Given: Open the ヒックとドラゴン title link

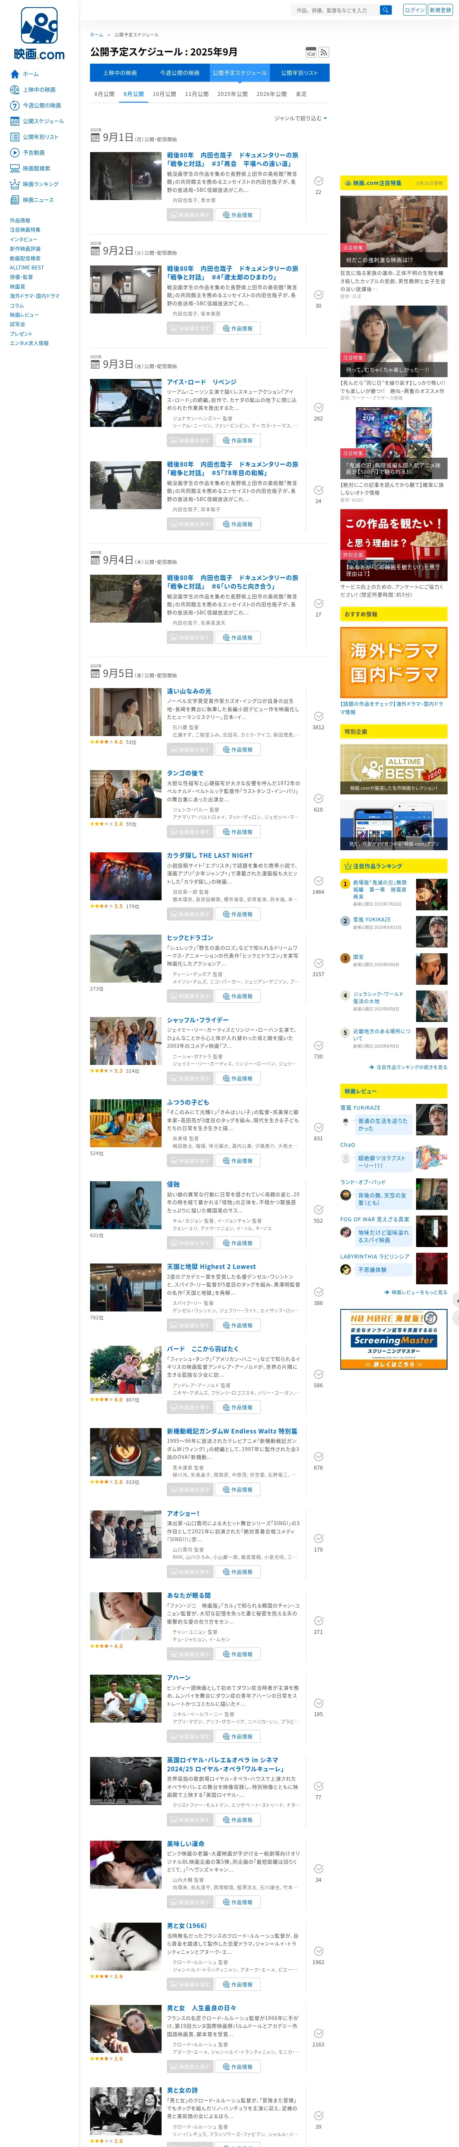Looking at the screenshot, I should (190, 938).
